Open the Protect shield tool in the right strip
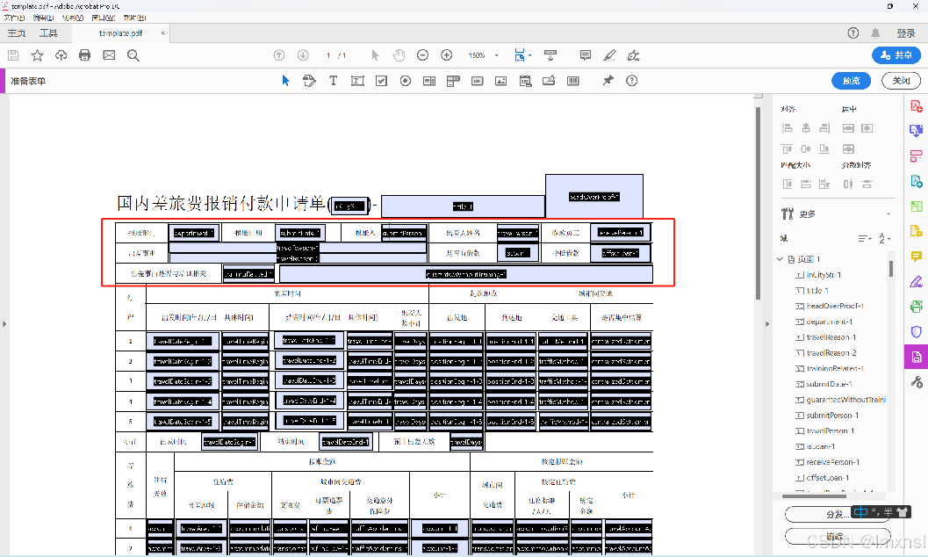The height and width of the screenshot is (557, 928). 917,331
